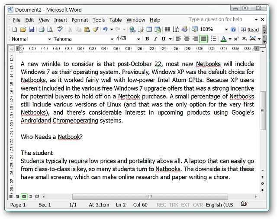This screenshot has width=277, height=219.
Task: Open Print Preview
Action: pos(50,29)
